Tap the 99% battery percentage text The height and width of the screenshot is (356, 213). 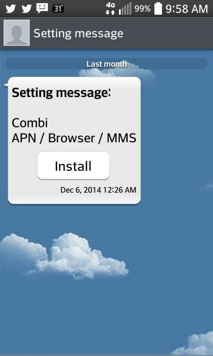pos(142,8)
